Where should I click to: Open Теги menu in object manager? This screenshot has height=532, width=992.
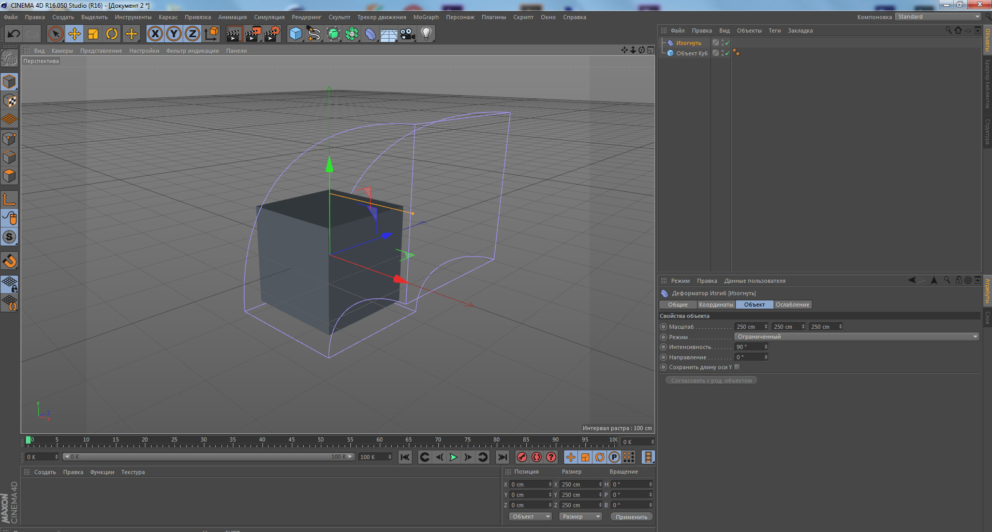775,31
